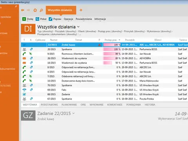The image size is (188, 141).
Task: Open the WIZYTÓWKA tab
Action: tap(30, 105)
